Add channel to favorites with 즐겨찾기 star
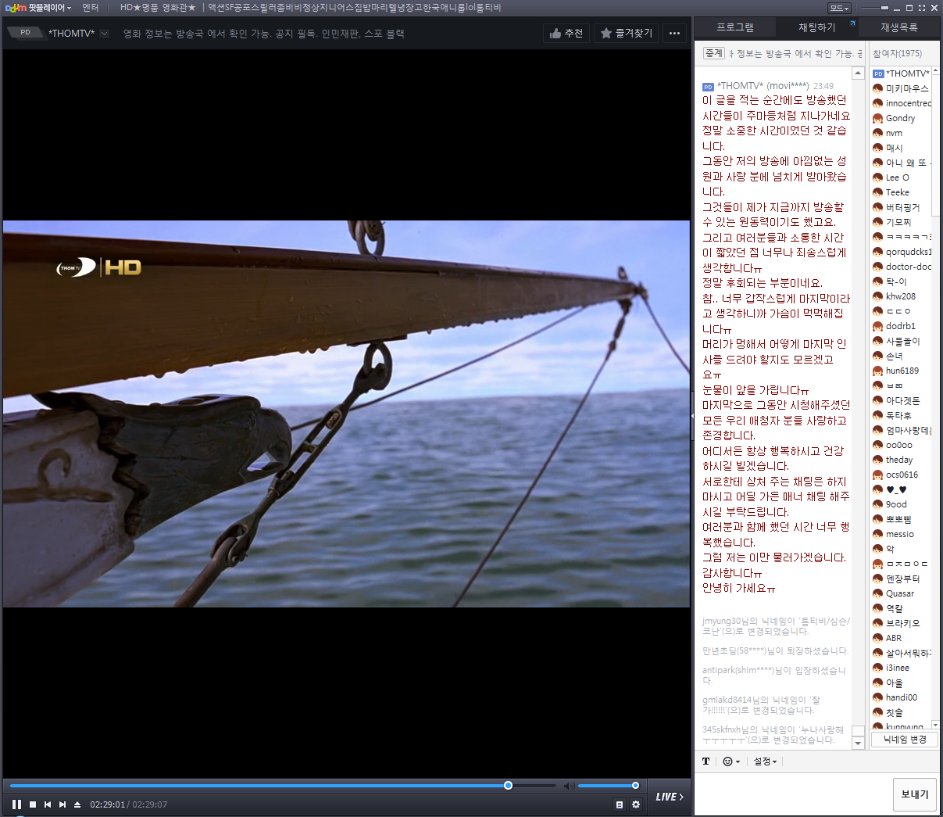Viewport: 943px width, 817px height. (x=627, y=34)
